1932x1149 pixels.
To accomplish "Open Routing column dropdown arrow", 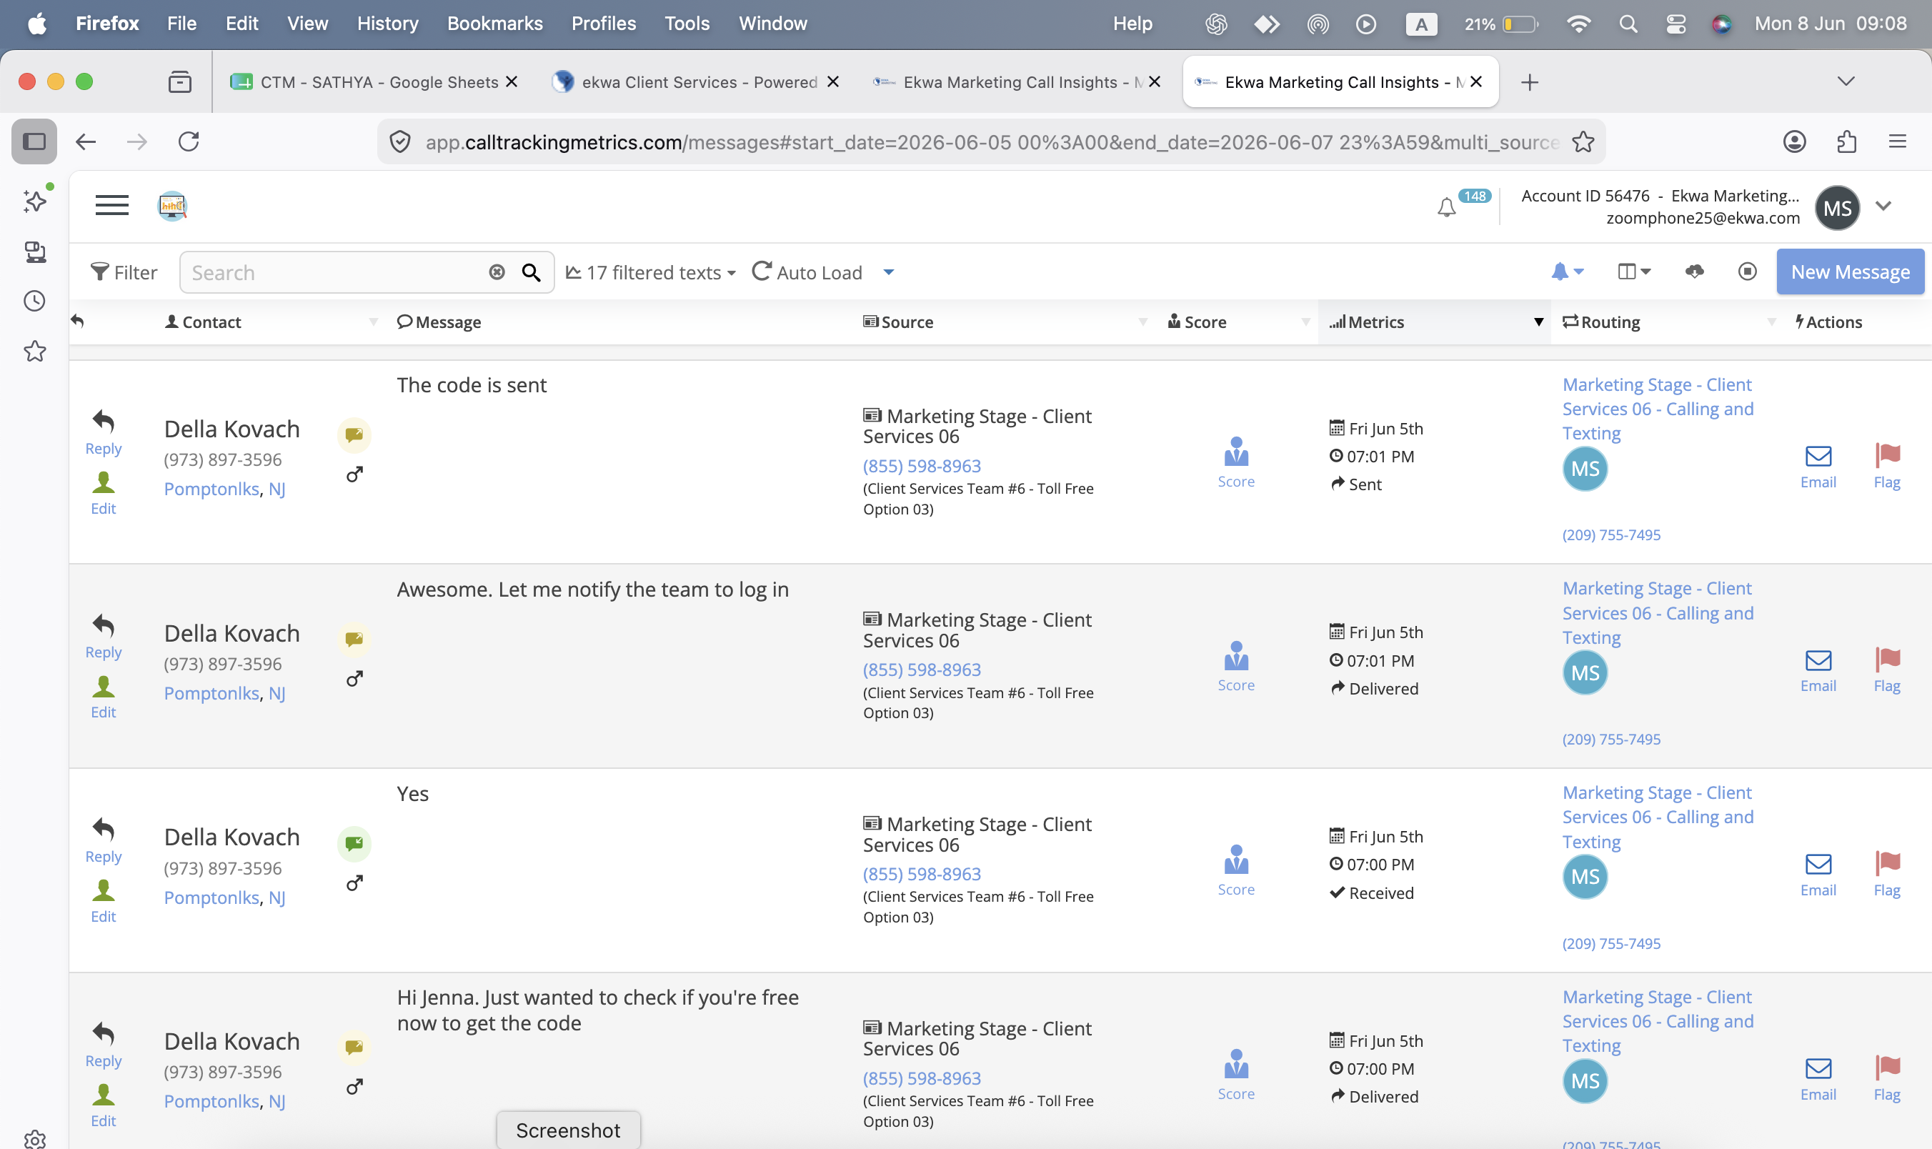I will [x=1771, y=322].
